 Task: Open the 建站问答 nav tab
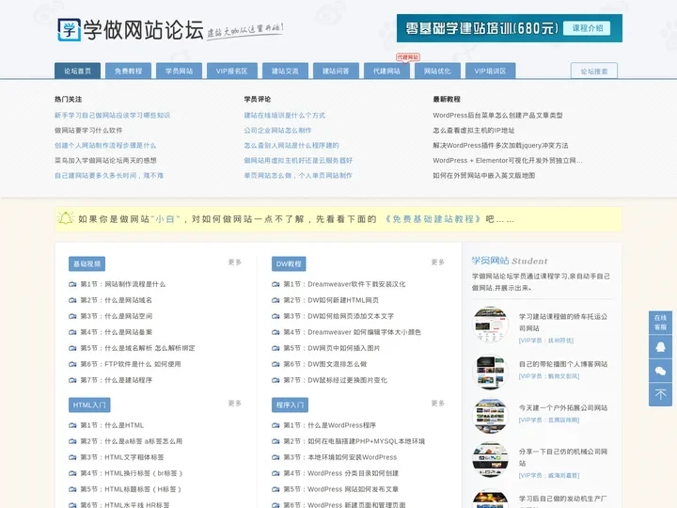(336, 71)
